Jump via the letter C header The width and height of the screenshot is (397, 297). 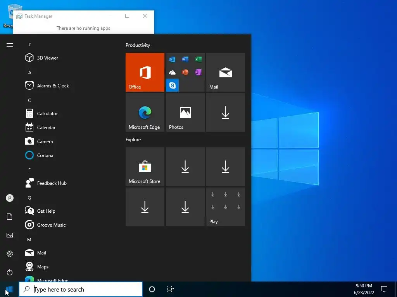tap(29, 100)
